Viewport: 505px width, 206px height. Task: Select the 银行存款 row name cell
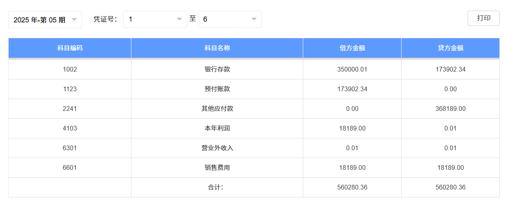click(x=217, y=69)
